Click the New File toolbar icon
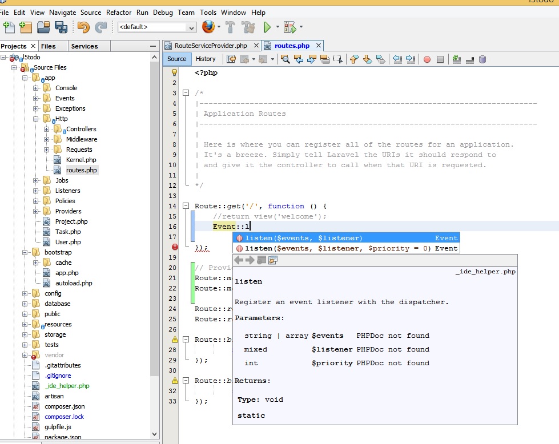The width and height of the screenshot is (559, 444). pyautogui.click(x=9, y=27)
